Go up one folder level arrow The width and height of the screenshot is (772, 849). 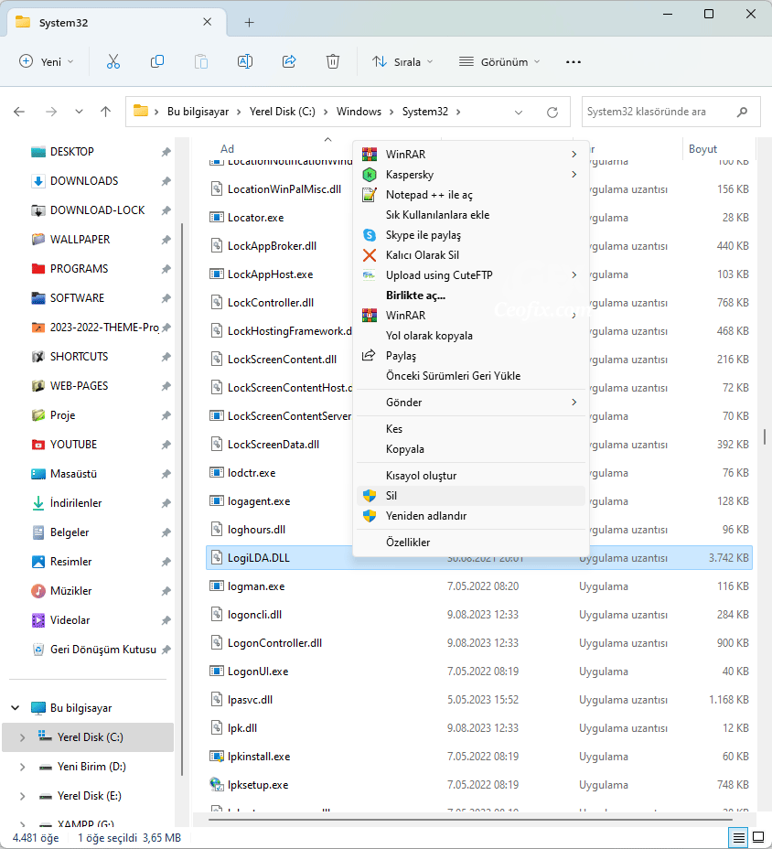click(x=105, y=112)
